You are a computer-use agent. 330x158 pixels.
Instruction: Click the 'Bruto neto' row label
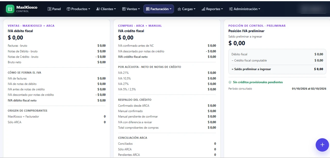point(14,62)
